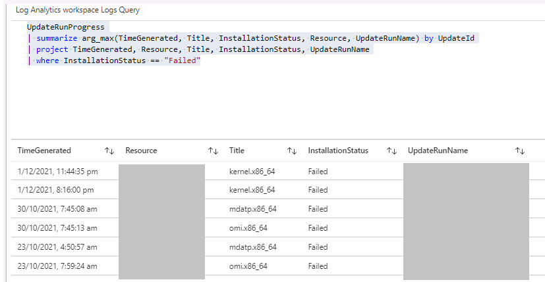Click UpdateRunProgress line in query editor

coord(65,28)
